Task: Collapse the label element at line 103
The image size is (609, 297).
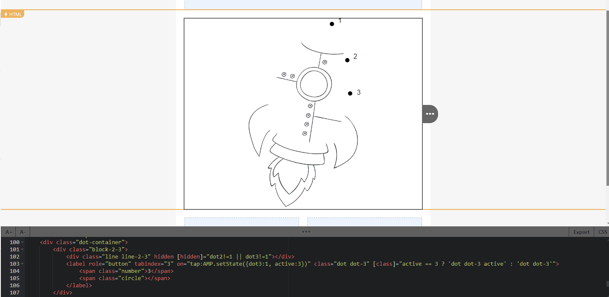Action: [x=22, y=264]
